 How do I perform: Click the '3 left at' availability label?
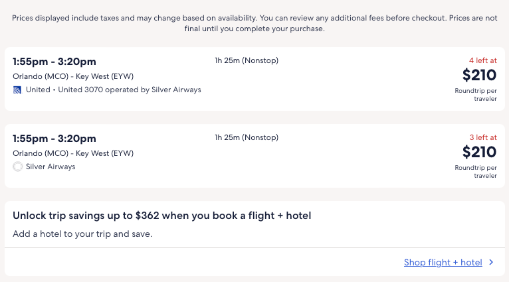(x=482, y=137)
